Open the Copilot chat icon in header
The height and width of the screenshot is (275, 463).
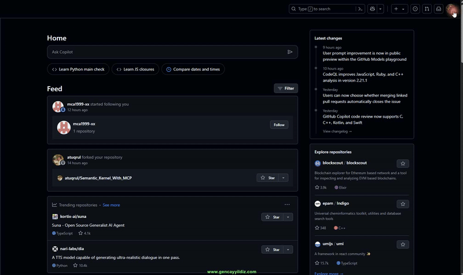[372, 9]
